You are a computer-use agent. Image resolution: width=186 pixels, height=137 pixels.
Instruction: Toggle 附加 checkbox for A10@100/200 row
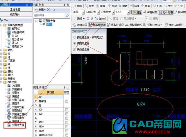tap(67, 135)
